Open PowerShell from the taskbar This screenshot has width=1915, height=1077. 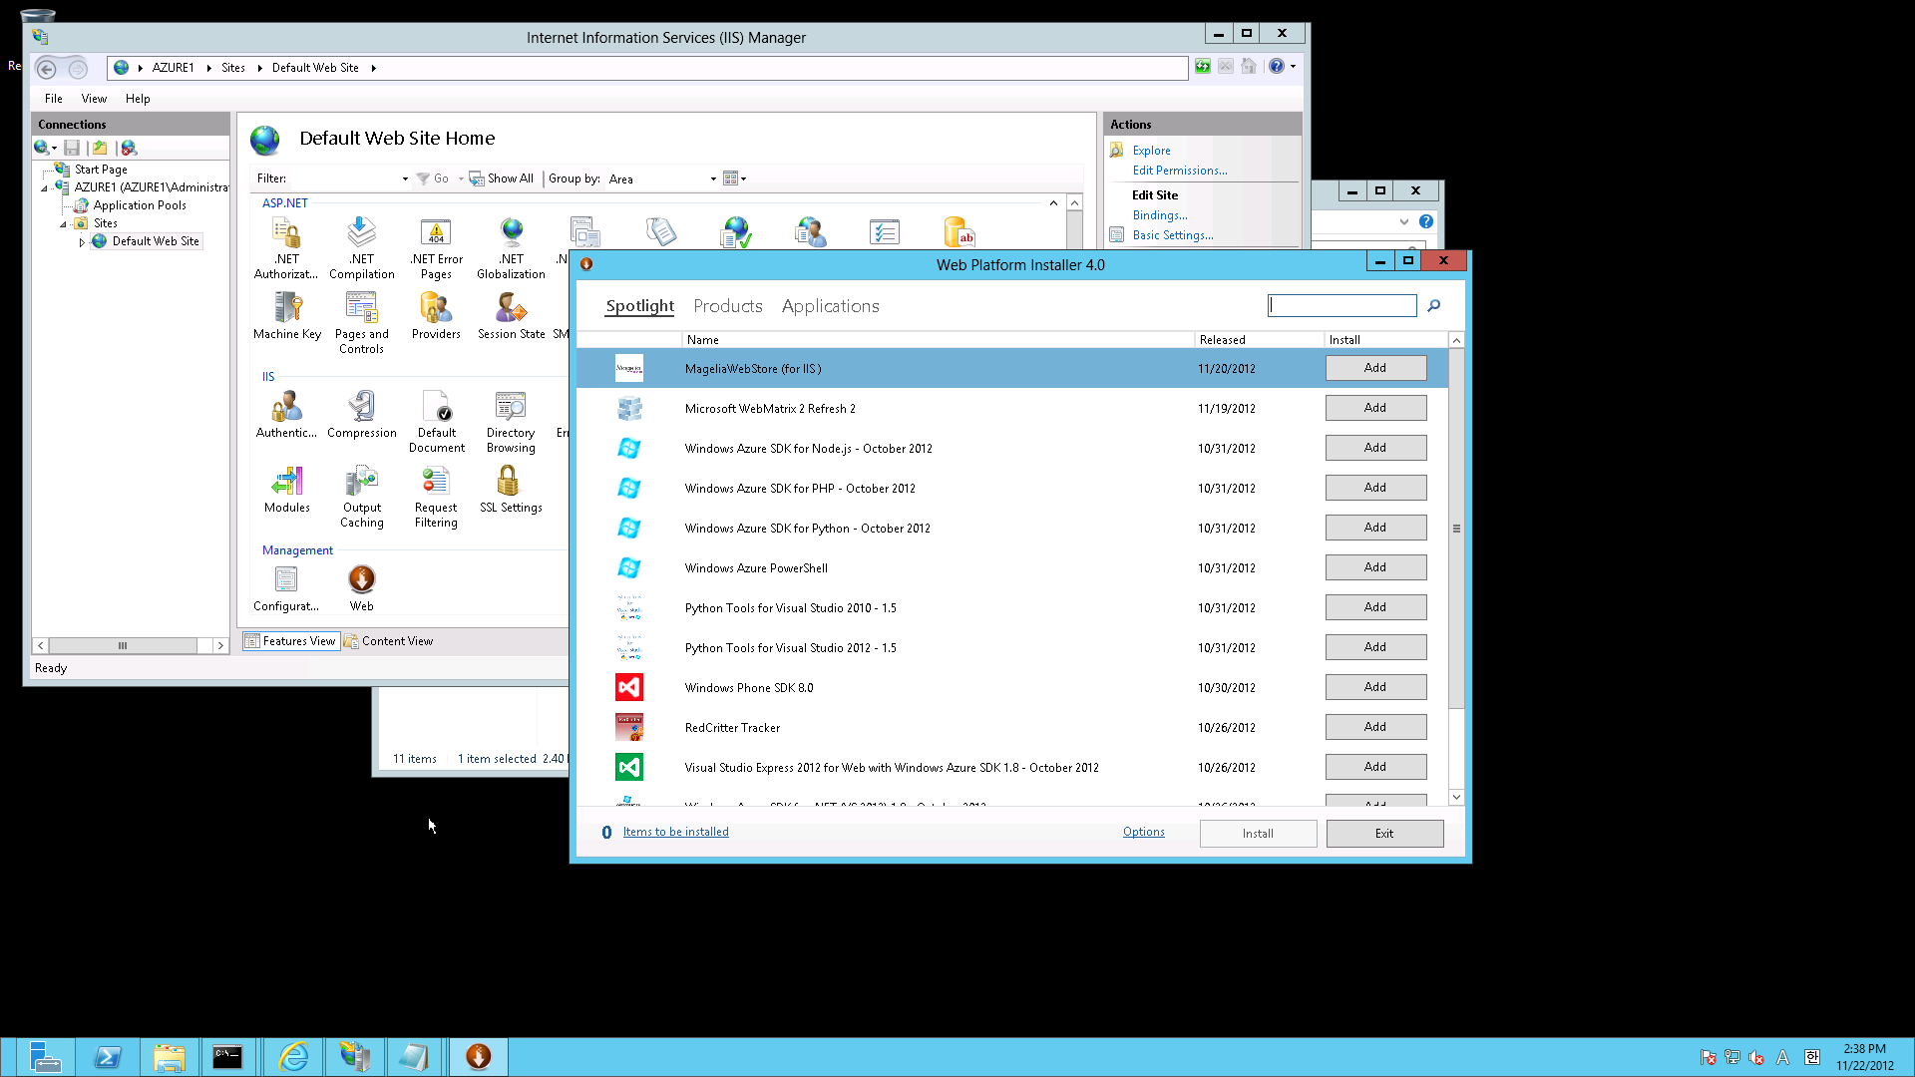[x=107, y=1056]
